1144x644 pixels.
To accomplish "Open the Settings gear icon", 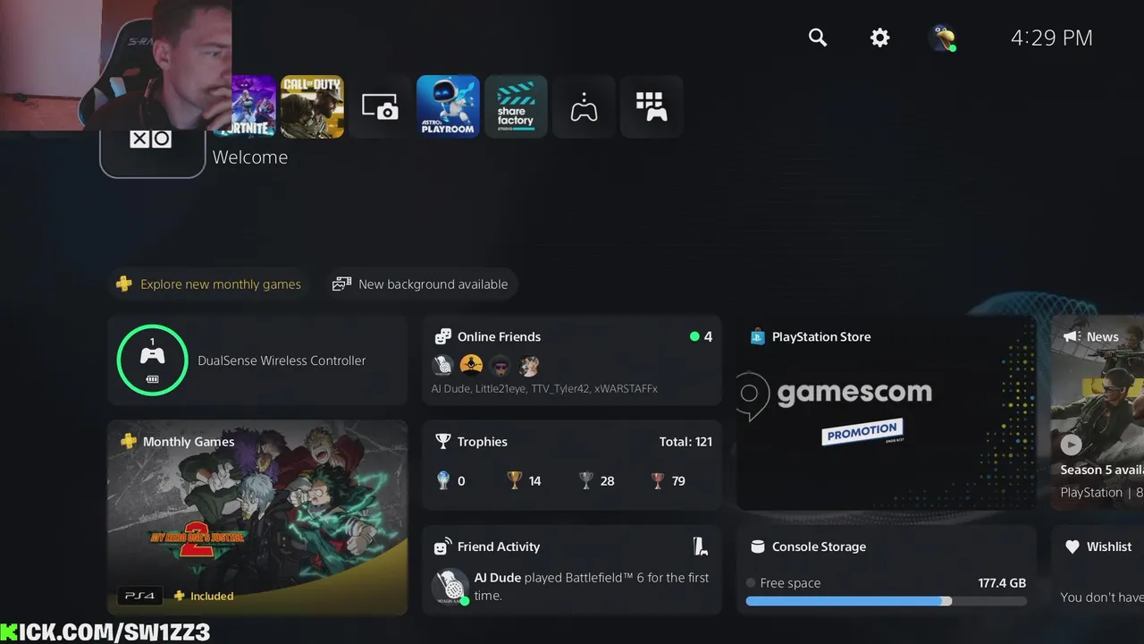I will [880, 38].
